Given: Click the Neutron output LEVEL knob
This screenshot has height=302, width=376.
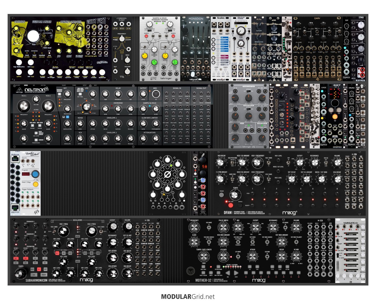Looking at the screenshot, I should click(x=143, y=94).
